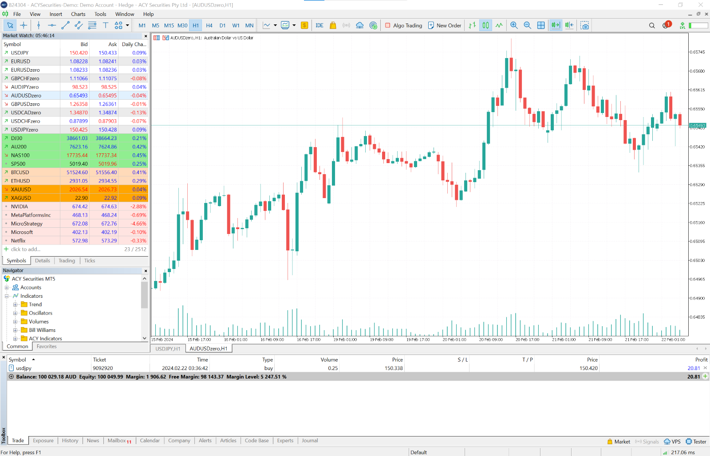
Task: Switch to the History tab in Toolbox
Action: [x=70, y=440]
